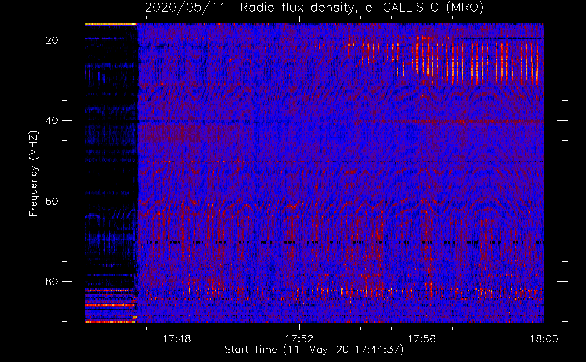586x362 pixels.
Task: Click the 'Start Time (11-May-20 17:44:37)' label
Action: (x=314, y=350)
